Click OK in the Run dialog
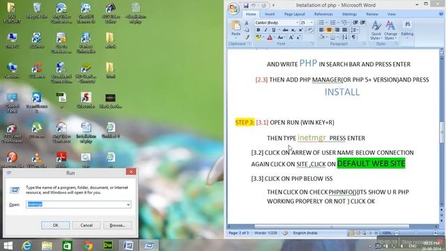446x251 pixels. click(x=56, y=225)
